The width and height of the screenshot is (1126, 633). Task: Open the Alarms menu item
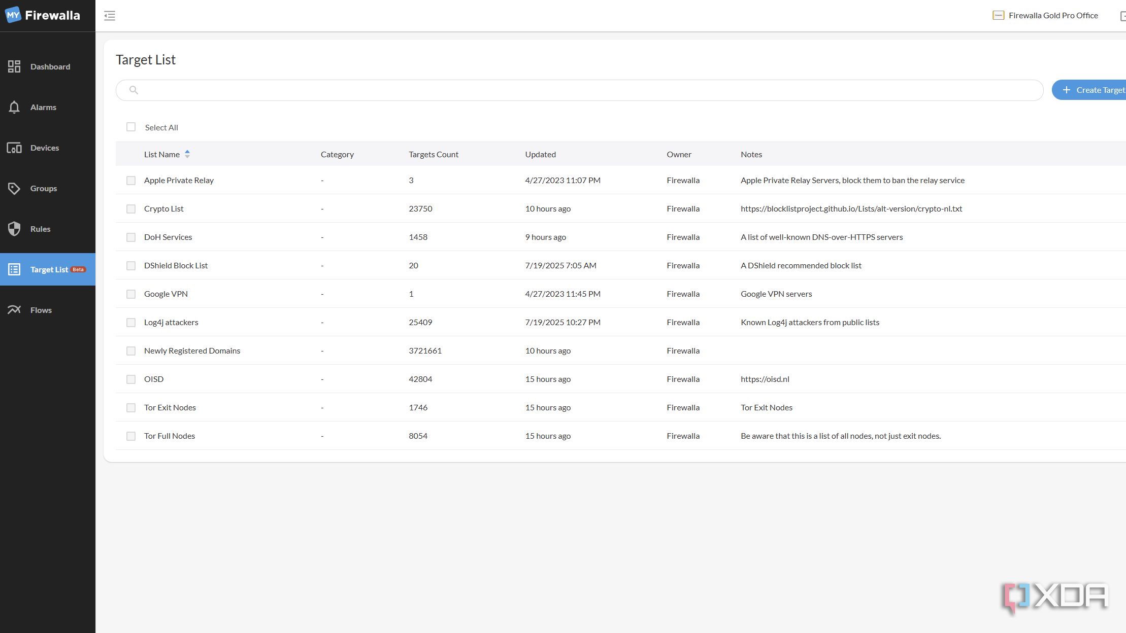(48, 107)
